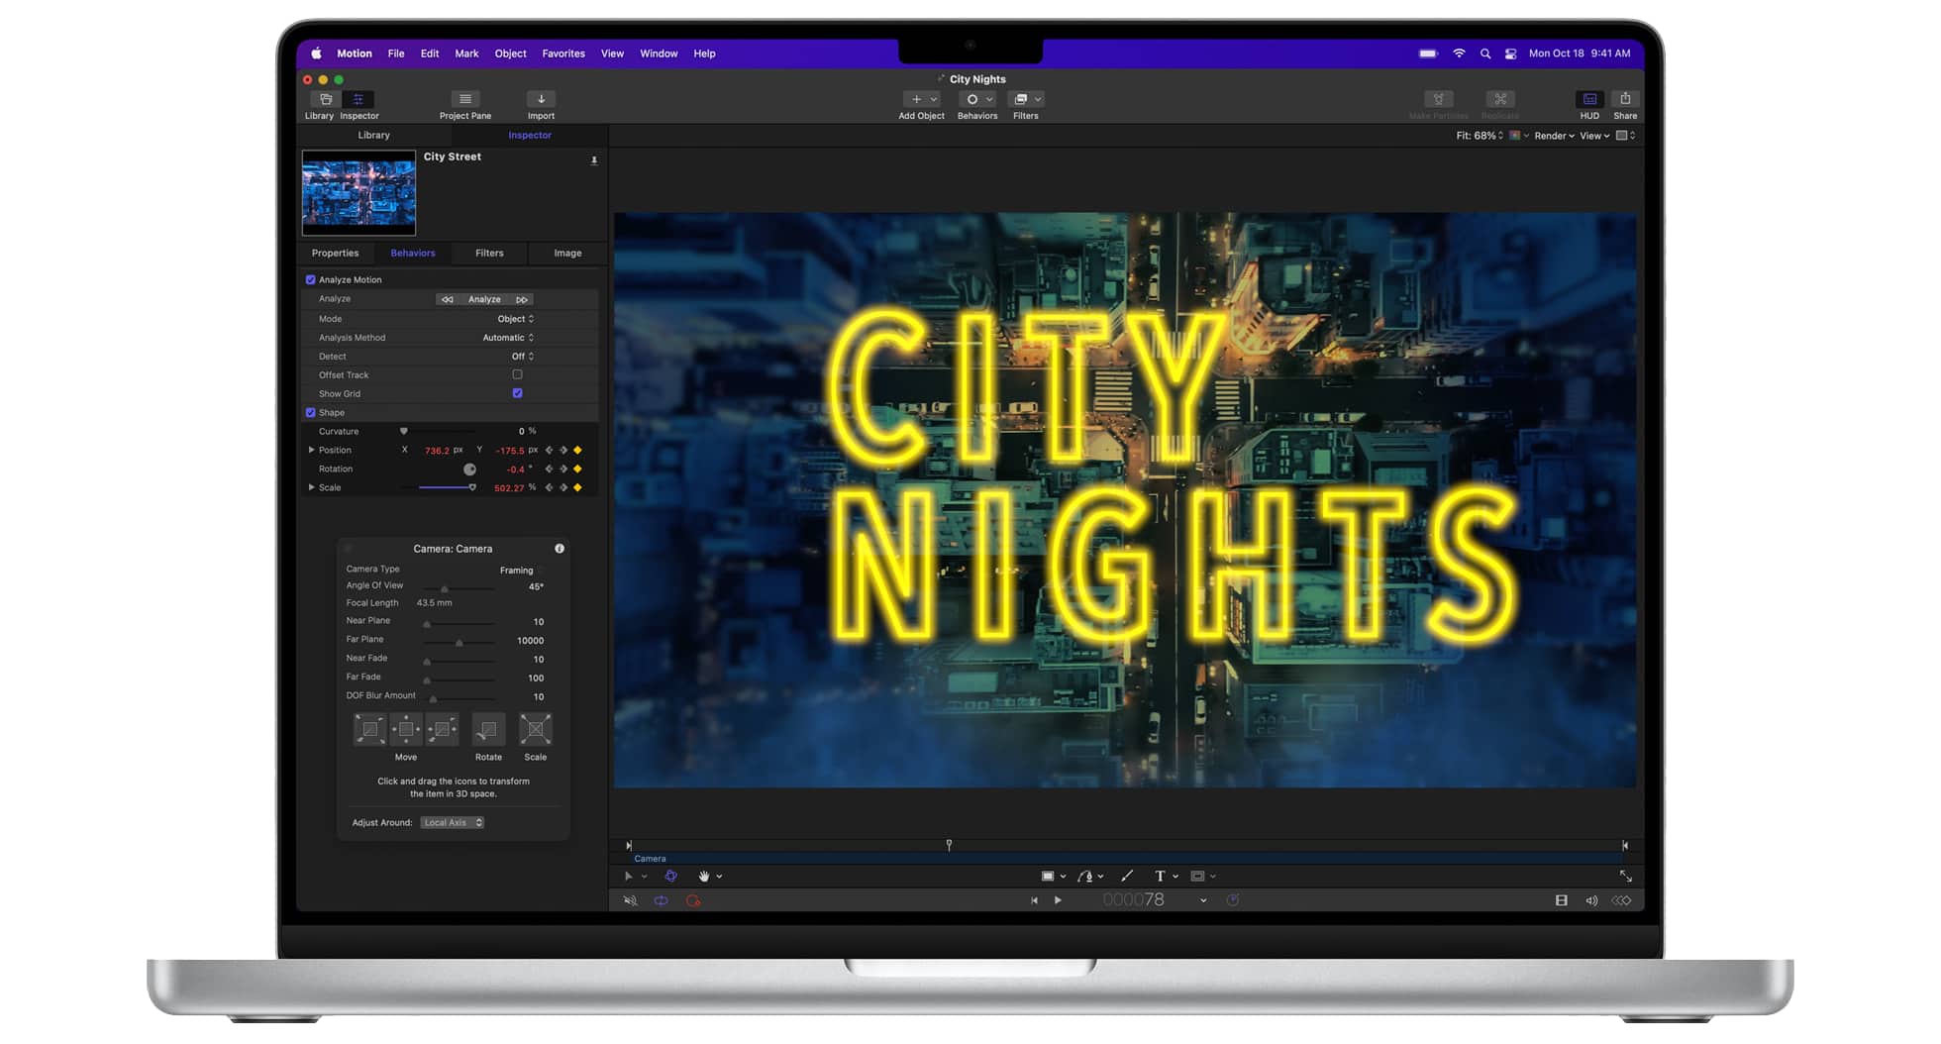Toggle audio mute in timing toolbar
Viewport: 1941px width, 1044px height.
tap(630, 900)
